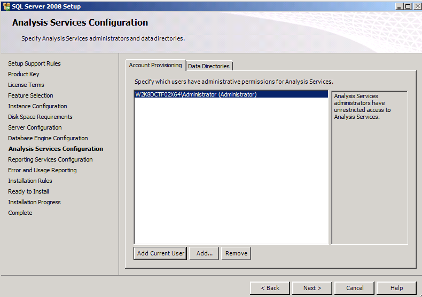The image size is (422, 297).
Task: Select Feature Selection step
Action: [30, 95]
